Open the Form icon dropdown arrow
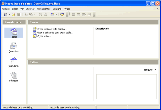The height and width of the screenshot is (110, 161). click(x=56, y=14)
